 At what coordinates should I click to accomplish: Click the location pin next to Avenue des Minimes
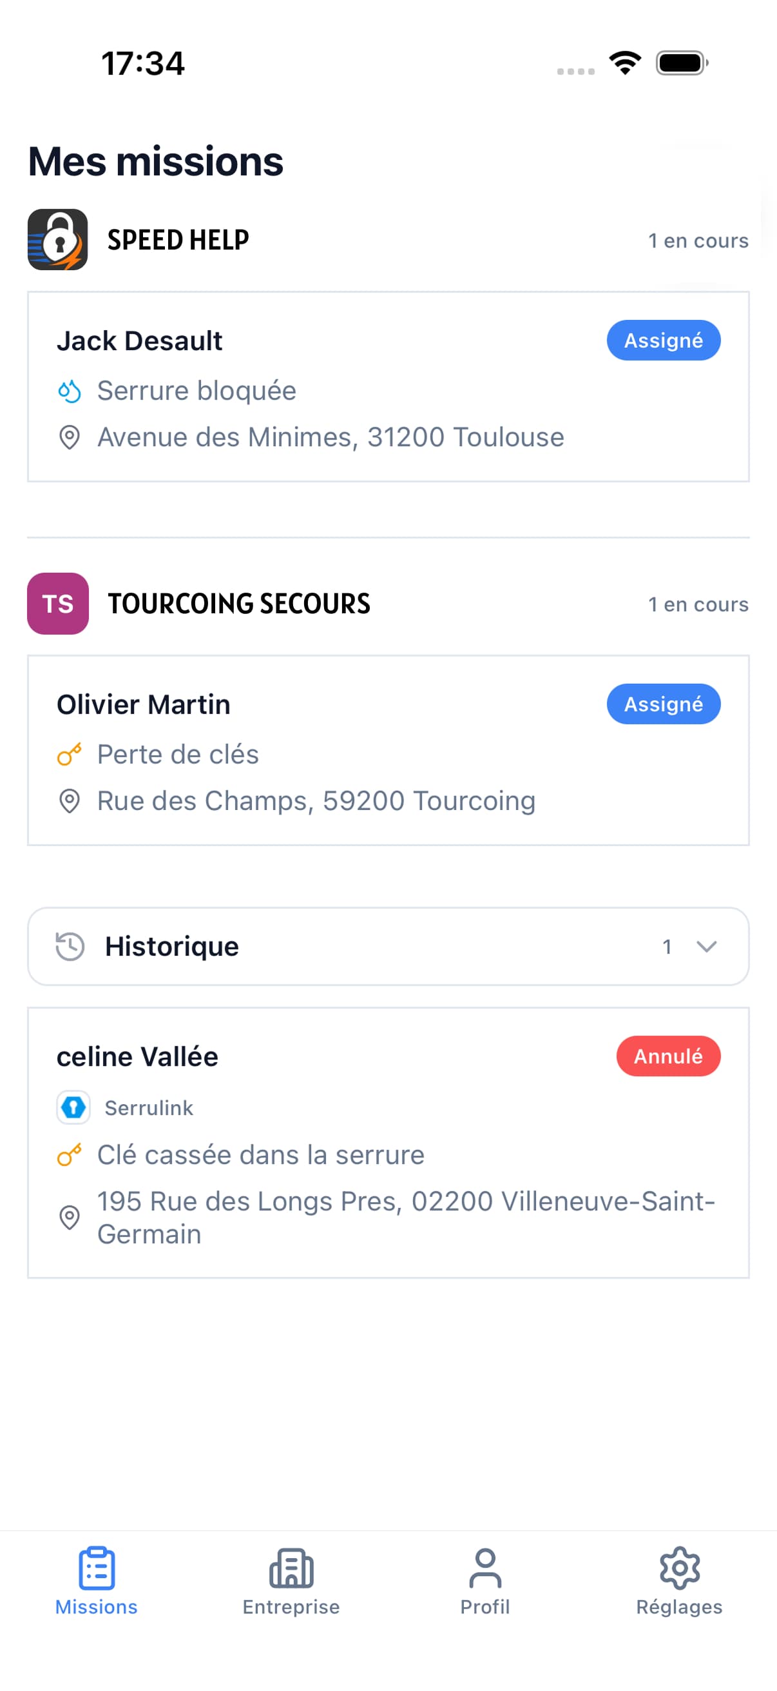[x=70, y=437]
